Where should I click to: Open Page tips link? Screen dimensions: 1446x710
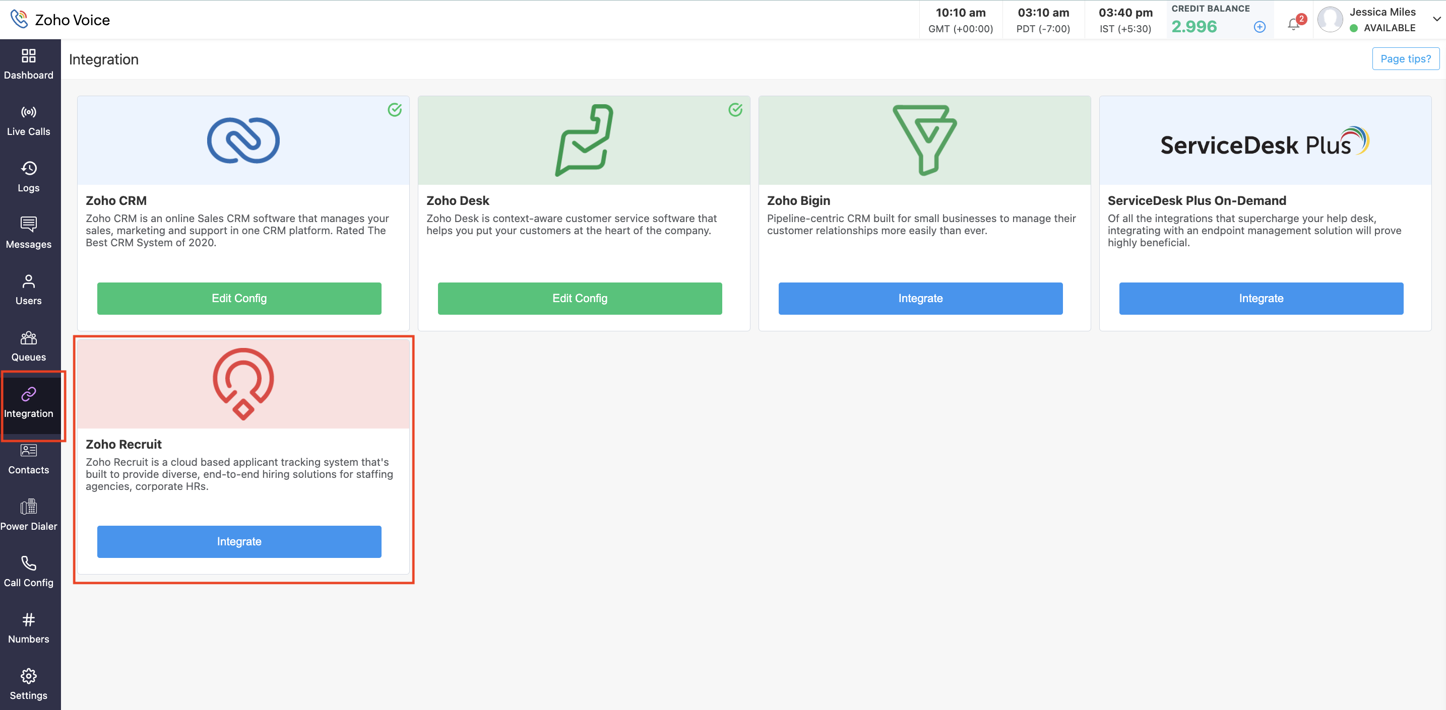tap(1405, 59)
